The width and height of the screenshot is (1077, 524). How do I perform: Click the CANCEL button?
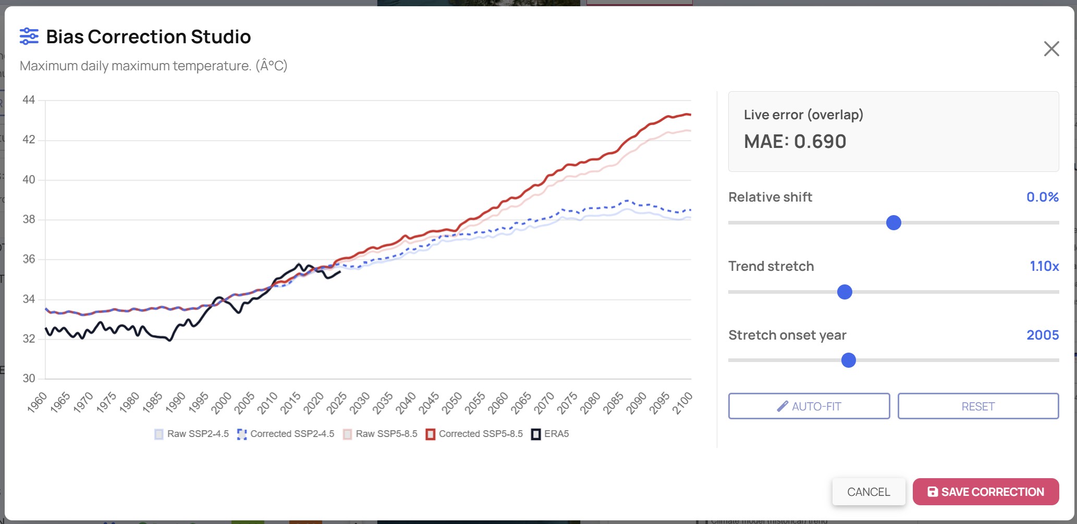click(868, 492)
